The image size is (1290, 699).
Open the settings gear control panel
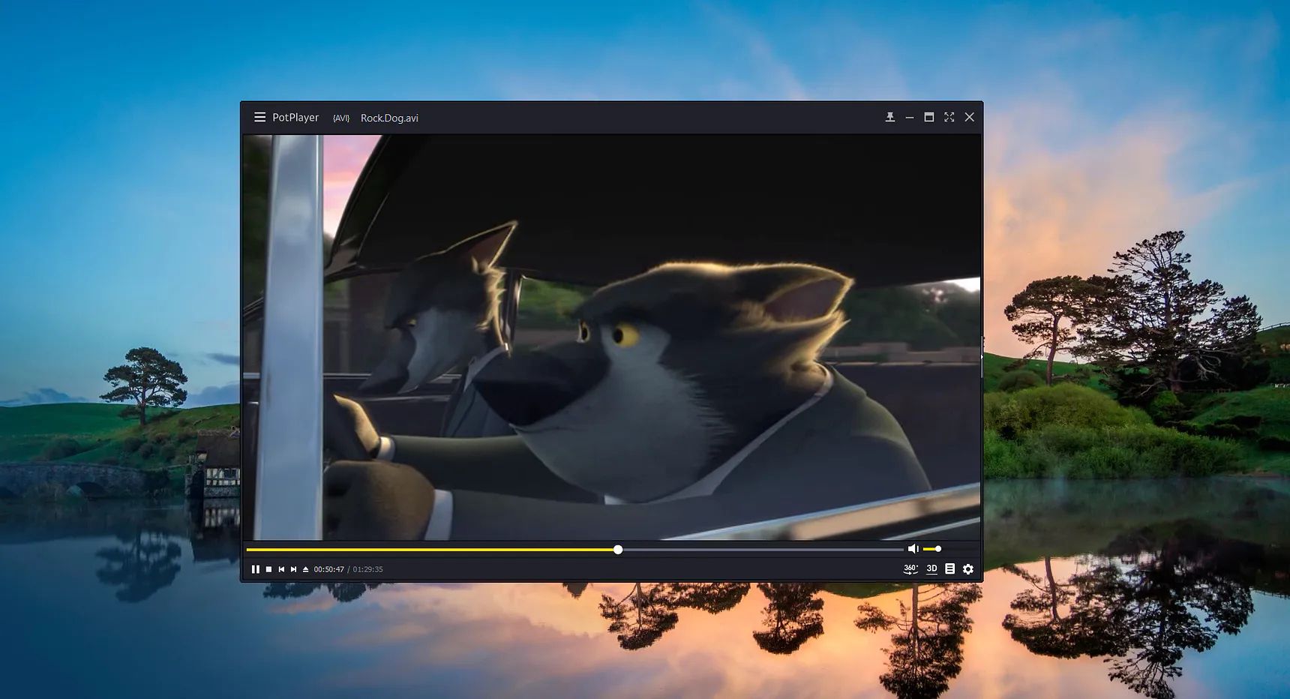click(x=968, y=569)
